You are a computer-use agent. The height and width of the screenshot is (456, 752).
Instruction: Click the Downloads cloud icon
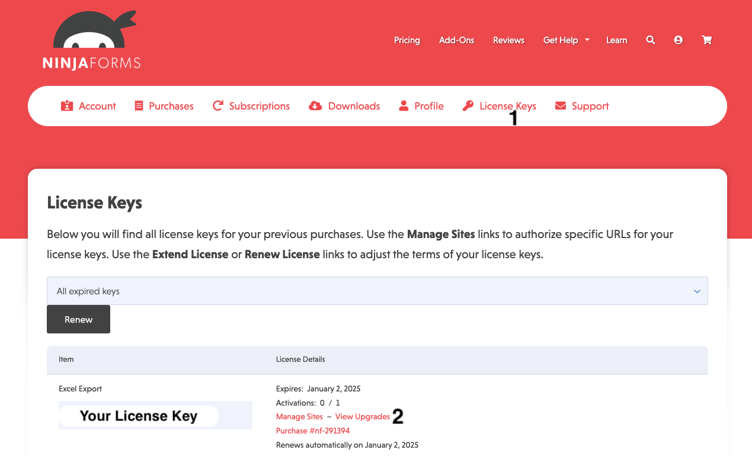click(315, 105)
